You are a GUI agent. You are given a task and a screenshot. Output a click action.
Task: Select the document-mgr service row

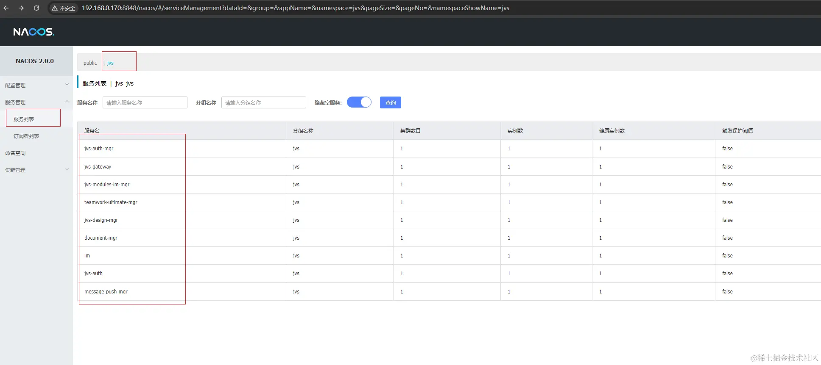(449, 238)
